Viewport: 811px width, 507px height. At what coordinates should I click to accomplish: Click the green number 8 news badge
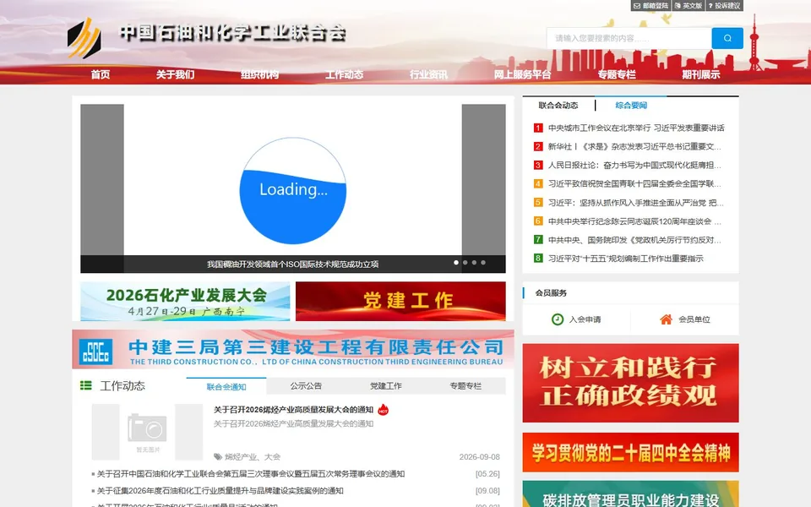[x=538, y=259]
